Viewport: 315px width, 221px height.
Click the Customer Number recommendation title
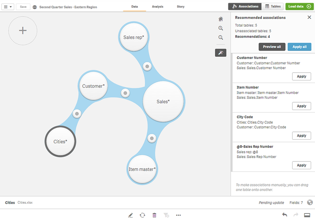[252, 58]
